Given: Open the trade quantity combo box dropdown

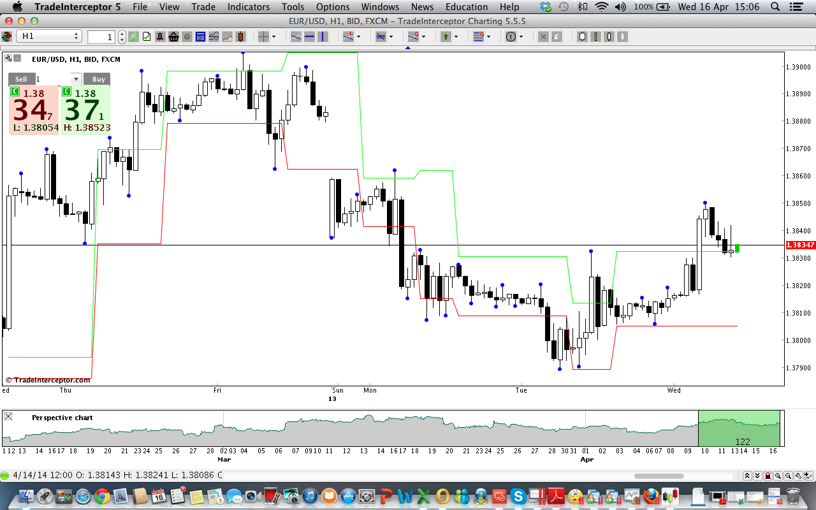Looking at the screenshot, I should (76, 79).
